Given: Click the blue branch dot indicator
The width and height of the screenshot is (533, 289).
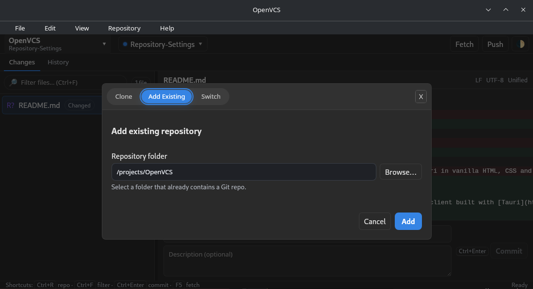Looking at the screenshot, I should pos(125,45).
